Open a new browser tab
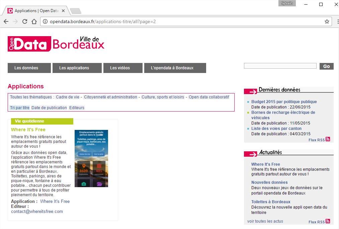 [76, 11]
